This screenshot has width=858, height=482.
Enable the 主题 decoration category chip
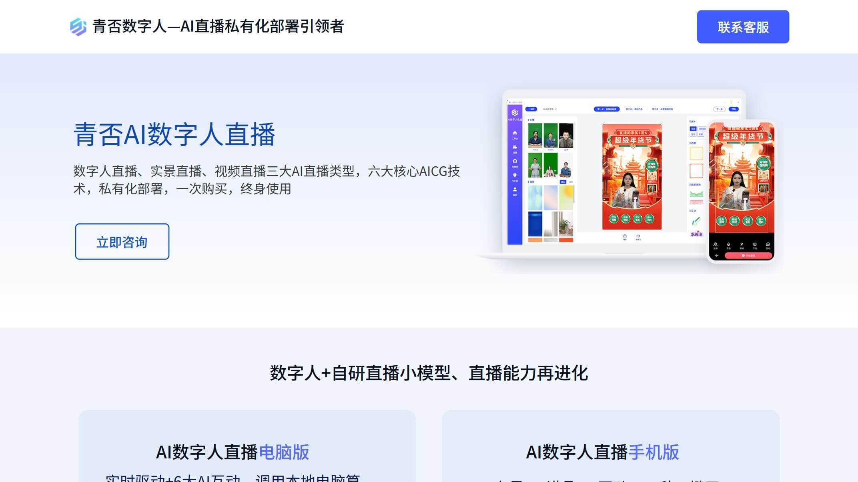coord(693,128)
